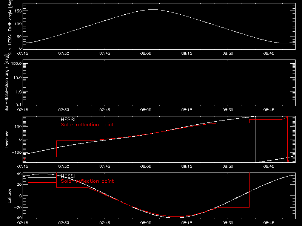Click the -20 tick on Latitude axis
The image size is (302, 226).
click(x=18, y=208)
